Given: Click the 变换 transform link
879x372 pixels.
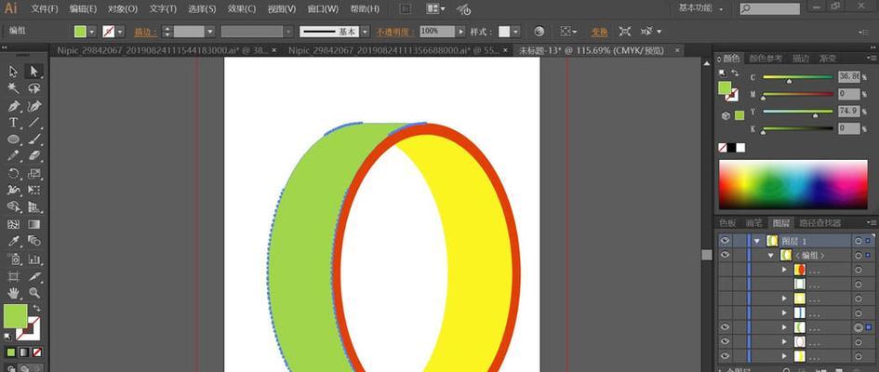Looking at the screenshot, I should (x=599, y=32).
